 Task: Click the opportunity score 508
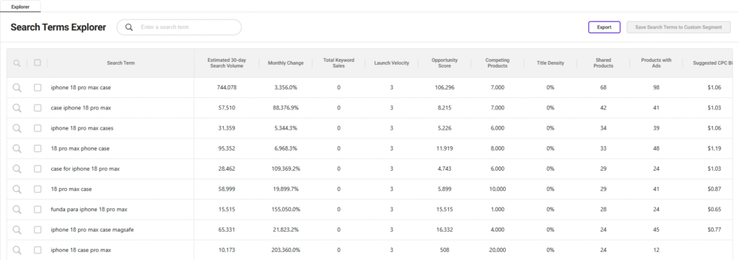445,250
